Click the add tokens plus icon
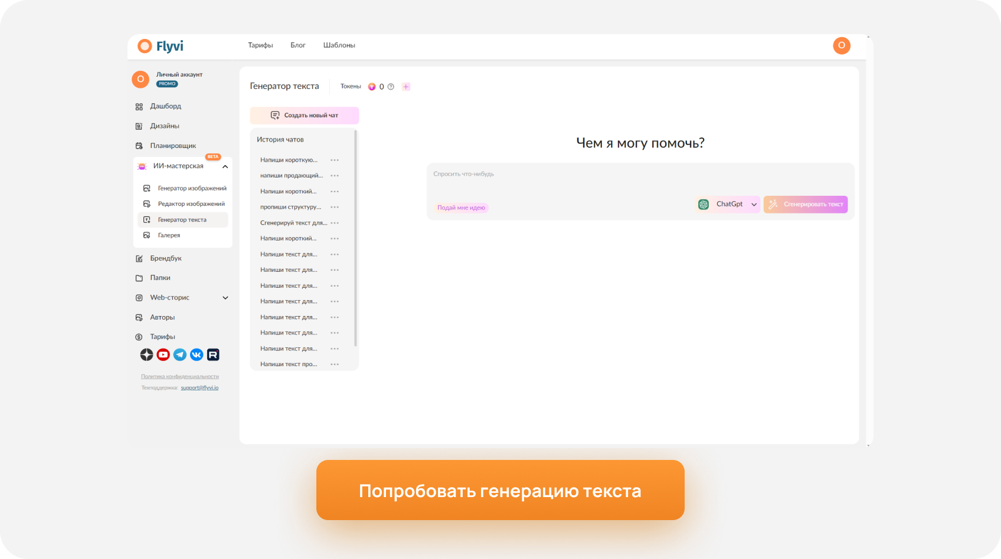Image resolution: width=1001 pixels, height=559 pixels. click(406, 87)
